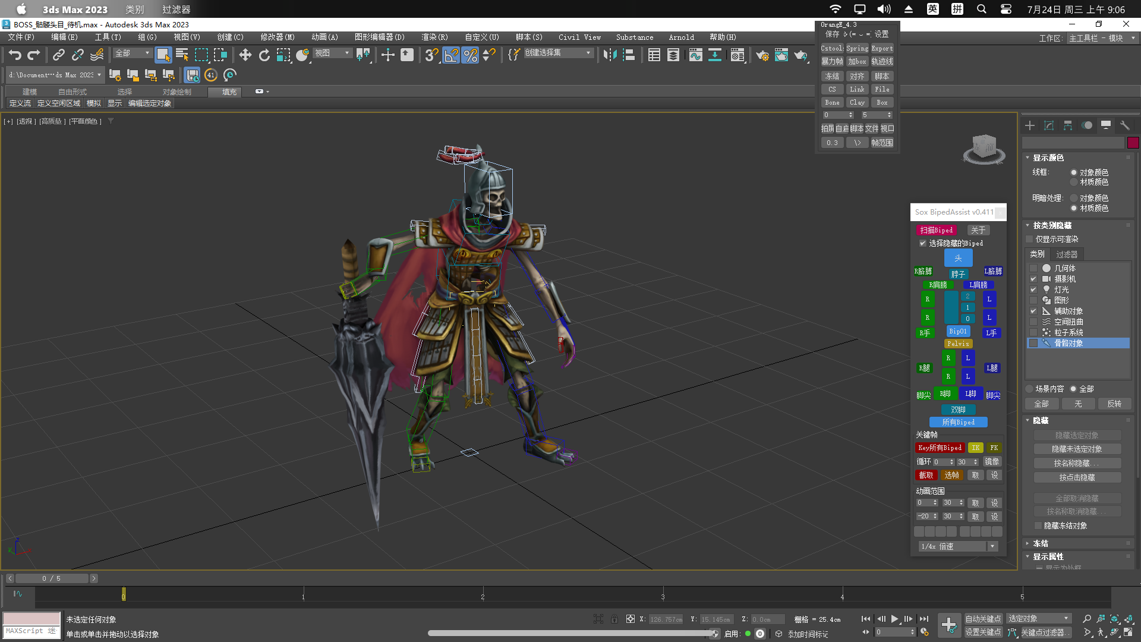Open the Curve Editor icon

tap(695, 55)
